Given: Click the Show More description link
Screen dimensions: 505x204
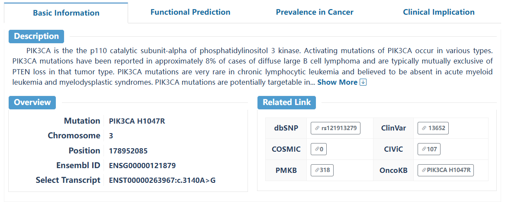Looking at the screenshot, I should 337,82.
